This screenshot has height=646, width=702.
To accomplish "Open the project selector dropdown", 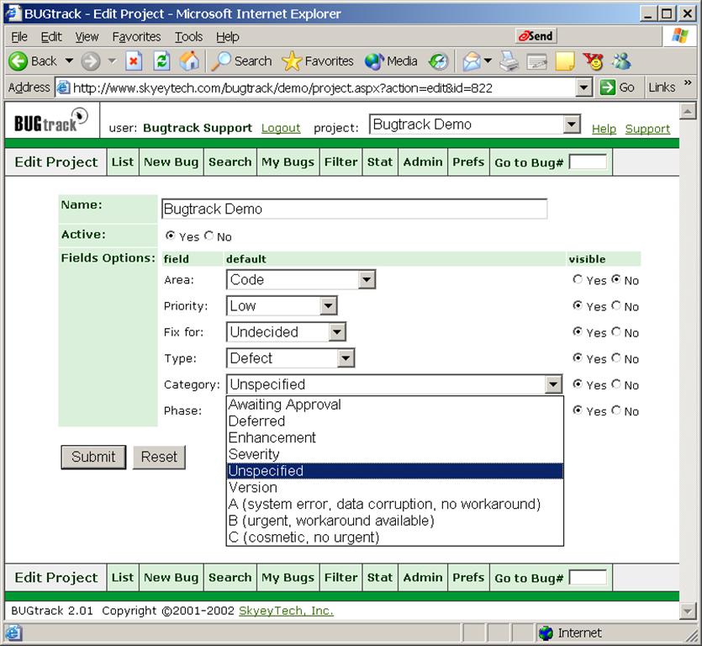I will click(x=572, y=124).
